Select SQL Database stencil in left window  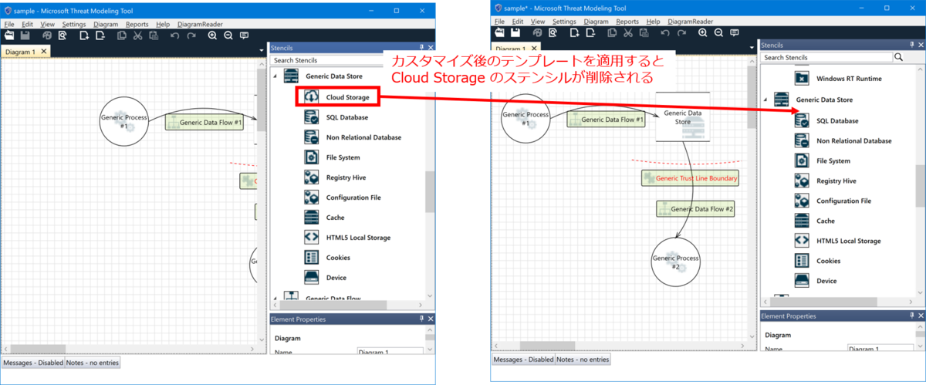[x=336, y=117]
